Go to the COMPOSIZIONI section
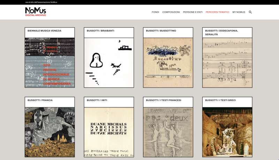Screen dimensions: 279x160 [x=171, y=12]
